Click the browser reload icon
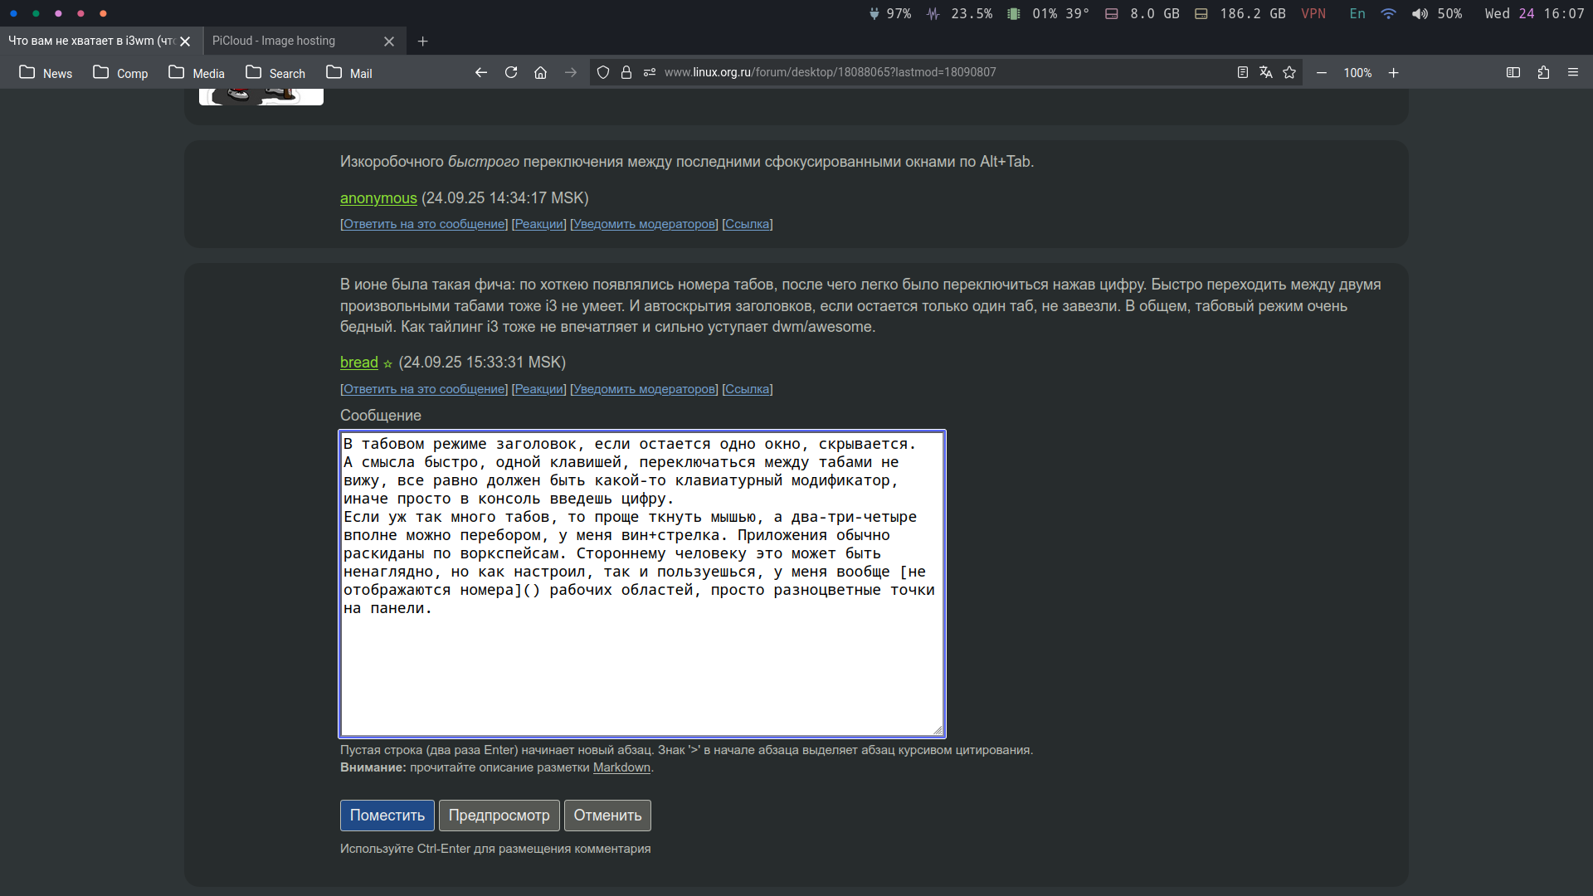 pos(511,73)
